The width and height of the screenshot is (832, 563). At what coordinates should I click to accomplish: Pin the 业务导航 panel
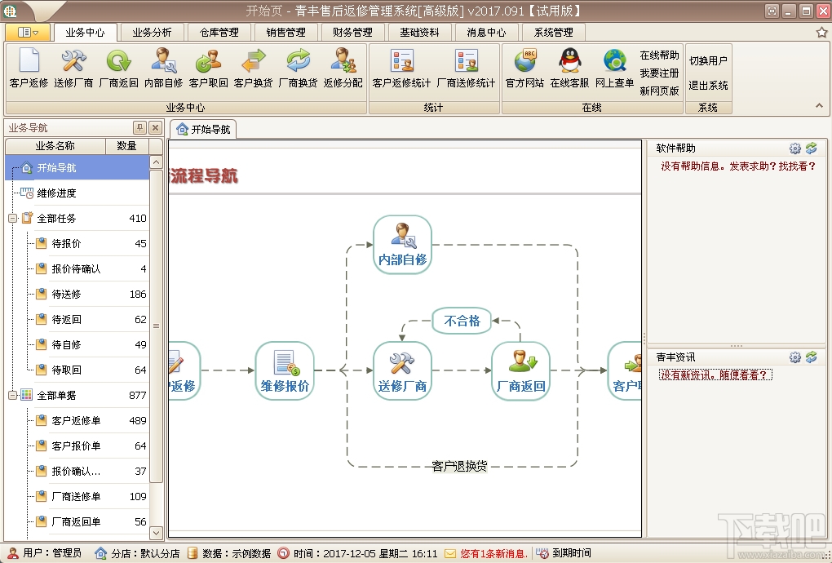pos(139,127)
